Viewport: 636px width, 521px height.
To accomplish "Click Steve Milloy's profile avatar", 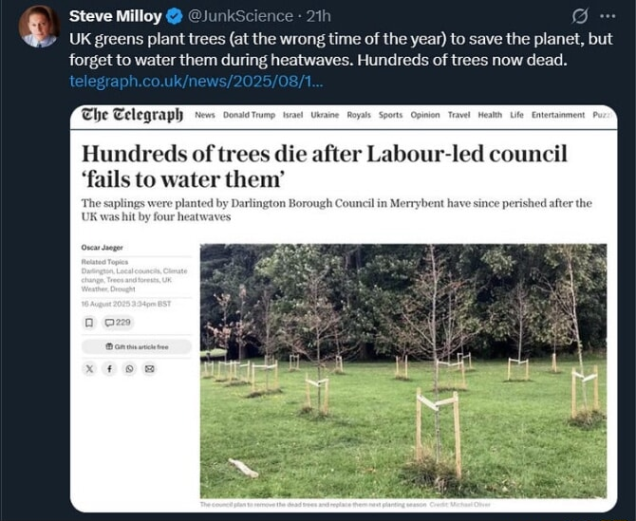I will (39, 27).
